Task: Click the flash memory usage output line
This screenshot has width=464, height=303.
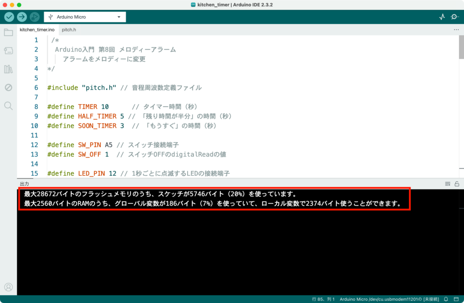Action: [x=160, y=194]
